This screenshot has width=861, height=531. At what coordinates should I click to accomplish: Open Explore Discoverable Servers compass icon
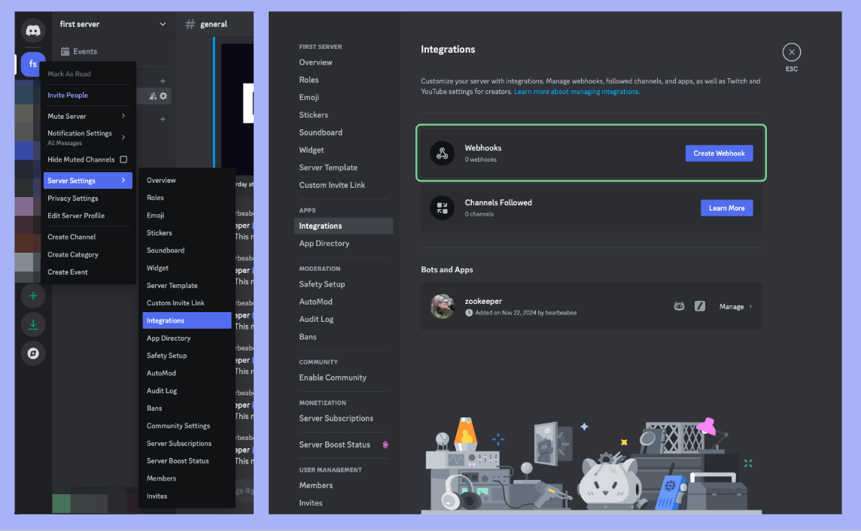(33, 353)
